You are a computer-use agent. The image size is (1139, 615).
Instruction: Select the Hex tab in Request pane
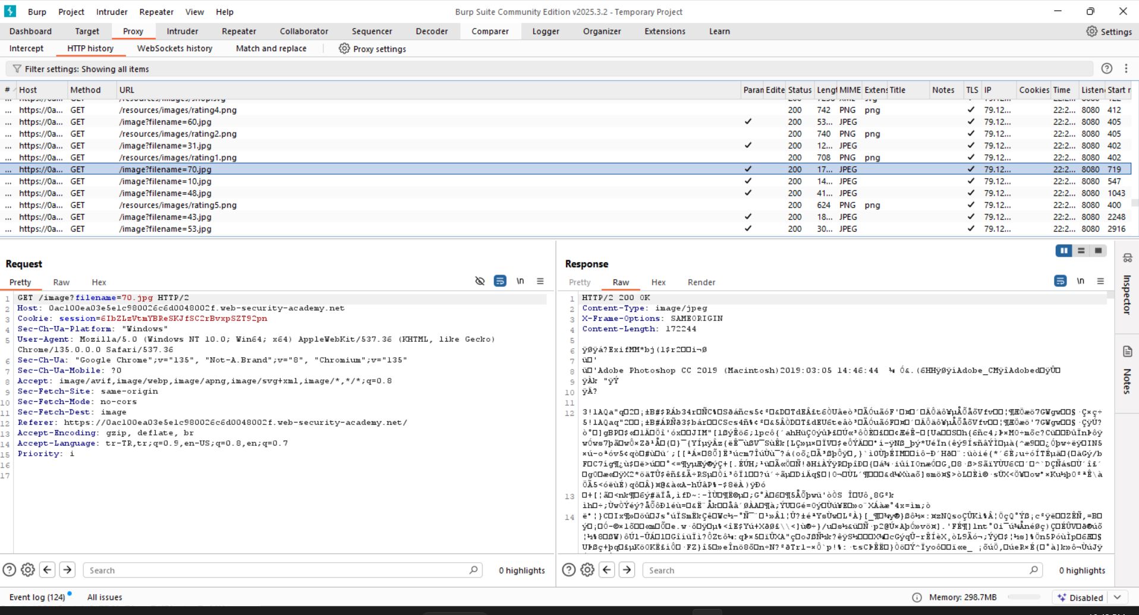pos(99,282)
